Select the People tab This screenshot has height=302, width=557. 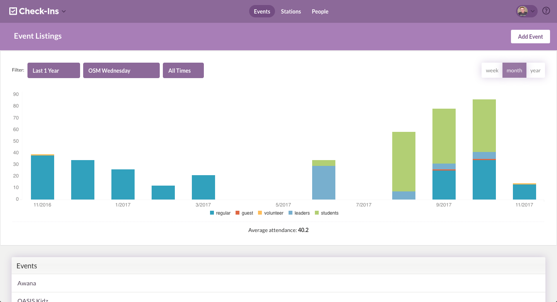[x=320, y=11]
